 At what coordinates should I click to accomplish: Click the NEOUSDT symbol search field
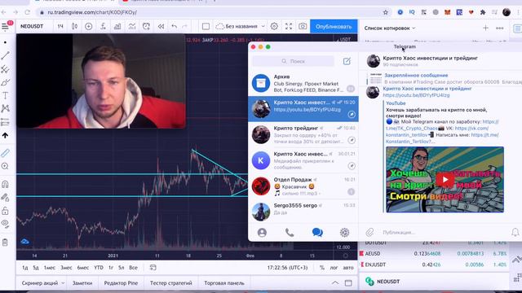coord(32,26)
